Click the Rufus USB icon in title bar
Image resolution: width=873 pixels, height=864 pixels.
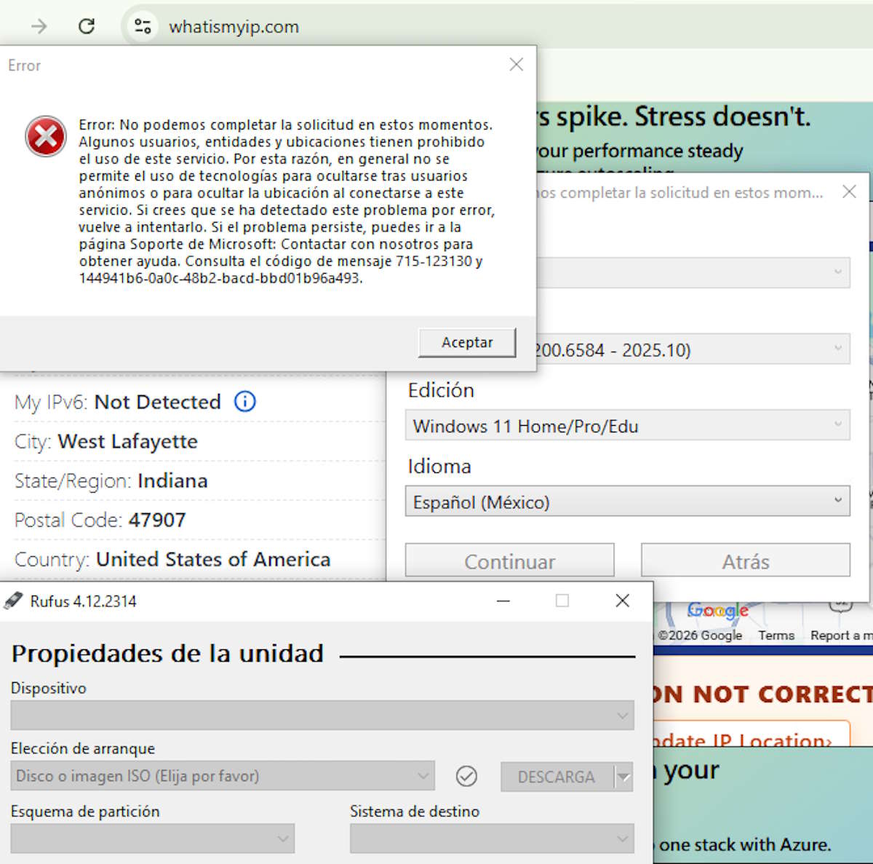tap(13, 601)
